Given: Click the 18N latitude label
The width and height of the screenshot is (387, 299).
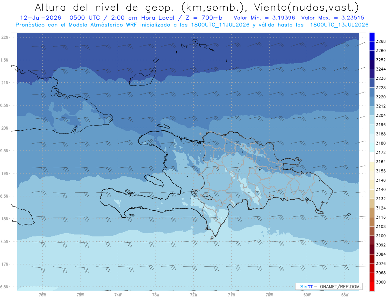Looking at the screenshot, I should pyautogui.click(x=5, y=219).
